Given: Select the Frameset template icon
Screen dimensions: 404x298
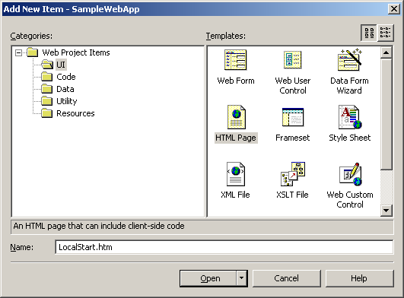Looking at the screenshot, I should click(x=293, y=117).
